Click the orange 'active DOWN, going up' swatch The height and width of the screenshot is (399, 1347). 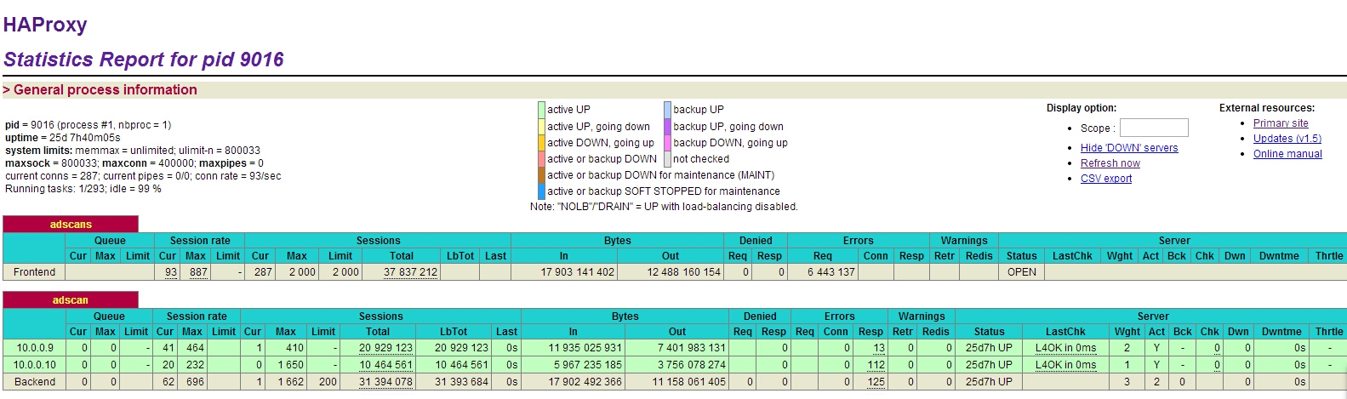[541, 143]
